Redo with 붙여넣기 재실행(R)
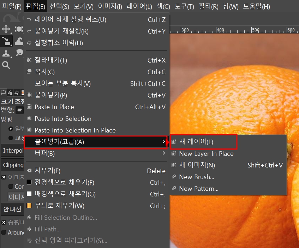The image size is (299, 248). click(96, 31)
